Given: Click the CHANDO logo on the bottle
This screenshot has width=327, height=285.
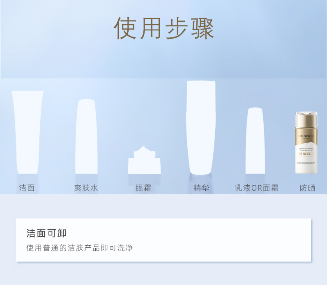Looking at the screenshot, I should coord(306,136).
